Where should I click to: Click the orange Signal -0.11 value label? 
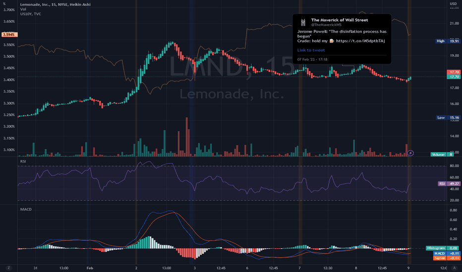point(446,258)
